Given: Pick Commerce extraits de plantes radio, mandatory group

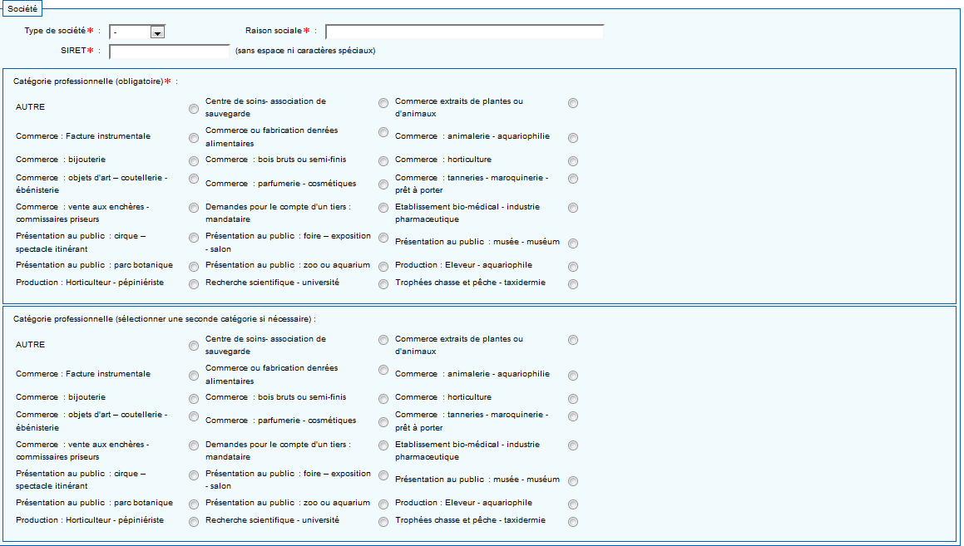Looking at the screenshot, I should point(573,103).
